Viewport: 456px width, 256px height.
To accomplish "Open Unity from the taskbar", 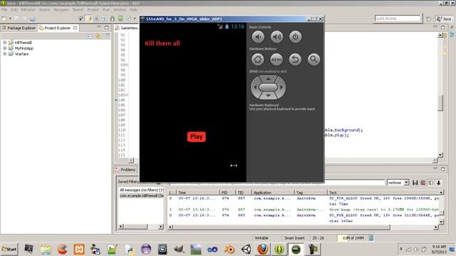I will click(246, 249).
